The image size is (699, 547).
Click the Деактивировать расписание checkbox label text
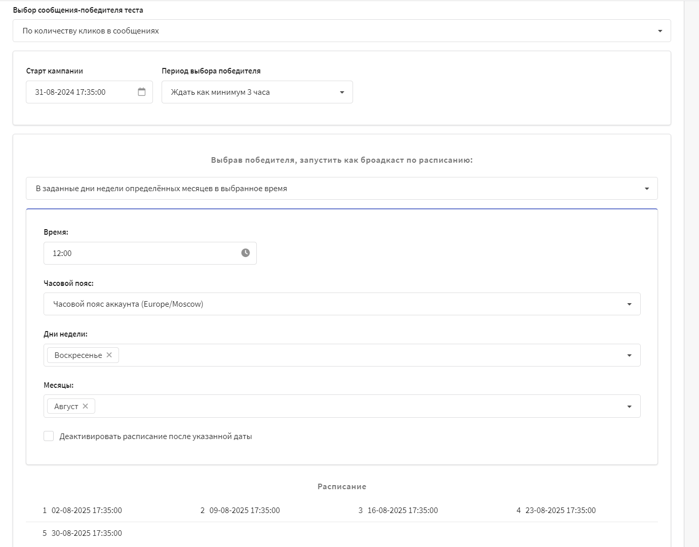pyautogui.click(x=156, y=436)
